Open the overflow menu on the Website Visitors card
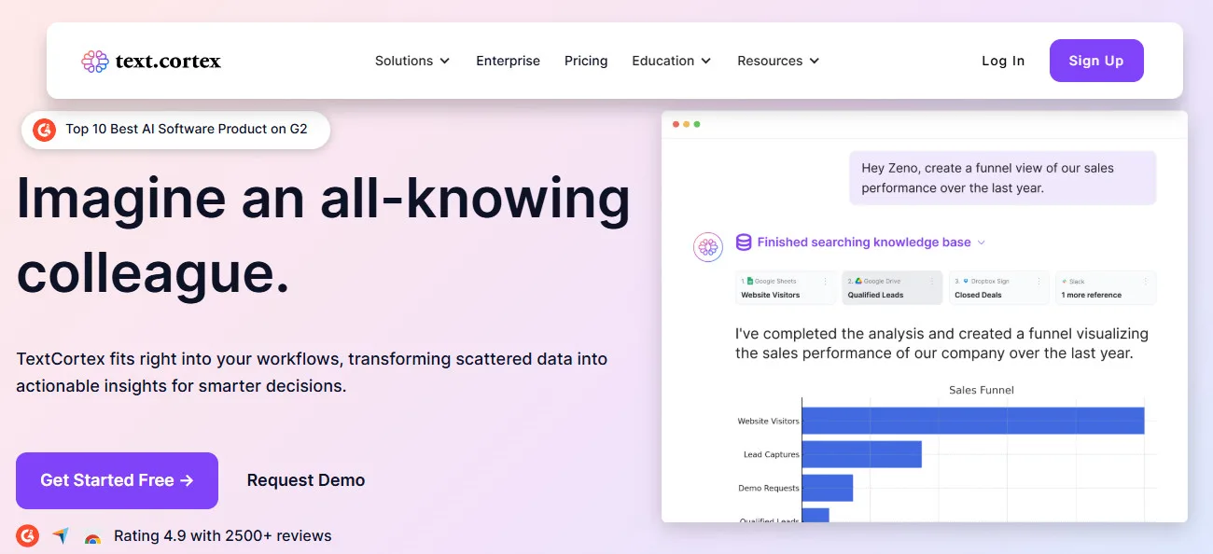The height and width of the screenshot is (554, 1213). (x=826, y=280)
